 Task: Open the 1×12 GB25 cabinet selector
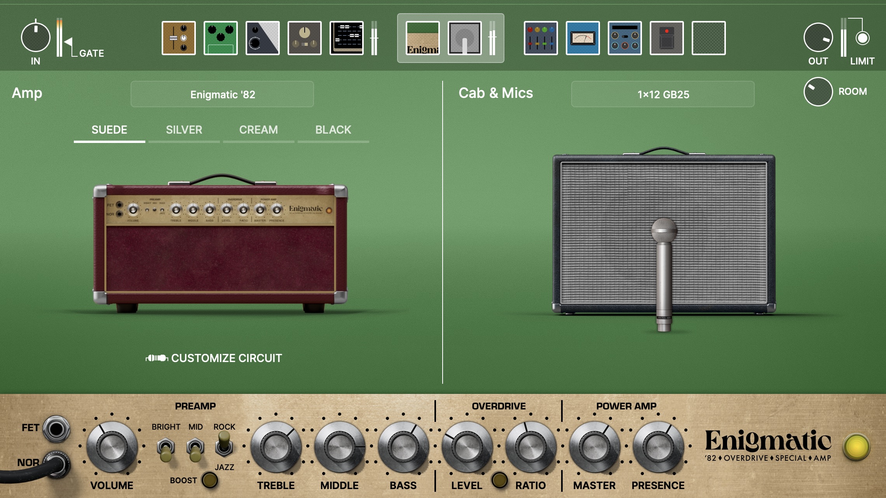pyautogui.click(x=663, y=94)
